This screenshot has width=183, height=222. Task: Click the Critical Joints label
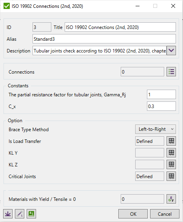22,177
